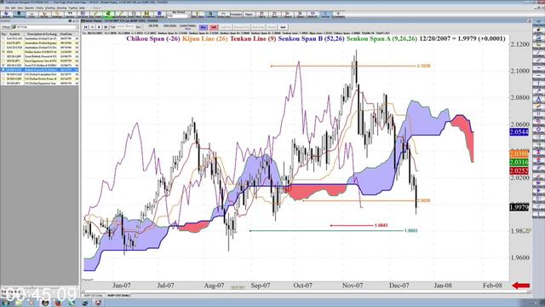Screen dimensions: 545x307
Task: Click the first icon in main toolbar
Action: (7, 14)
